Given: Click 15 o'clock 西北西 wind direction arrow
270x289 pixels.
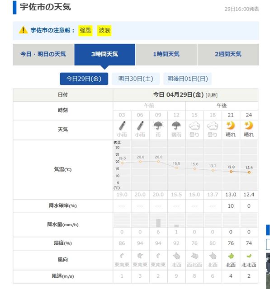Looking at the screenshot, I should click(194, 256).
